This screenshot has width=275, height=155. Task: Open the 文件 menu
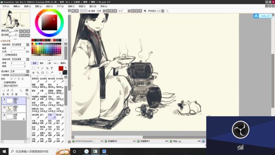point(6,6)
